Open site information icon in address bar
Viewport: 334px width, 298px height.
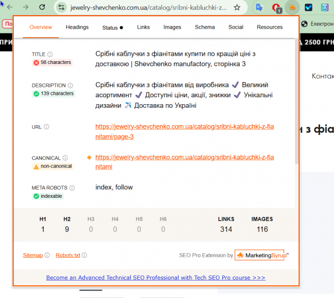pyautogui.click(x=61, y=8)
